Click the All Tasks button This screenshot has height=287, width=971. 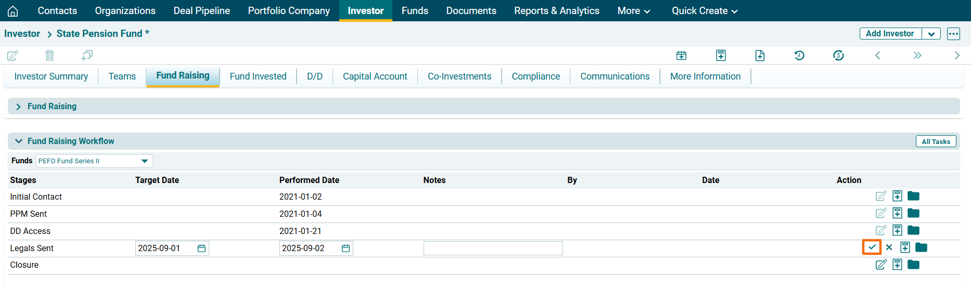click(936, 141)
